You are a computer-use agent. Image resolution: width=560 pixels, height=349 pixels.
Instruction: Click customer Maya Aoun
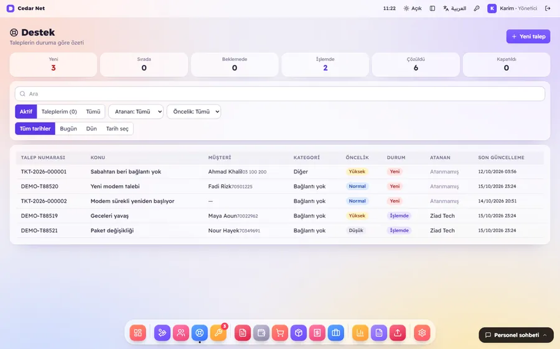223,215
